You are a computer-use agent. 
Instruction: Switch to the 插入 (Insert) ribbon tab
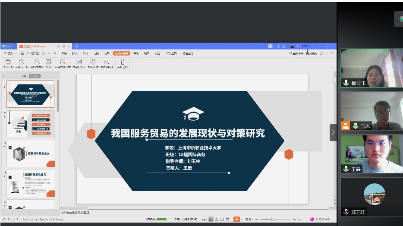click(x=75, y=53)
